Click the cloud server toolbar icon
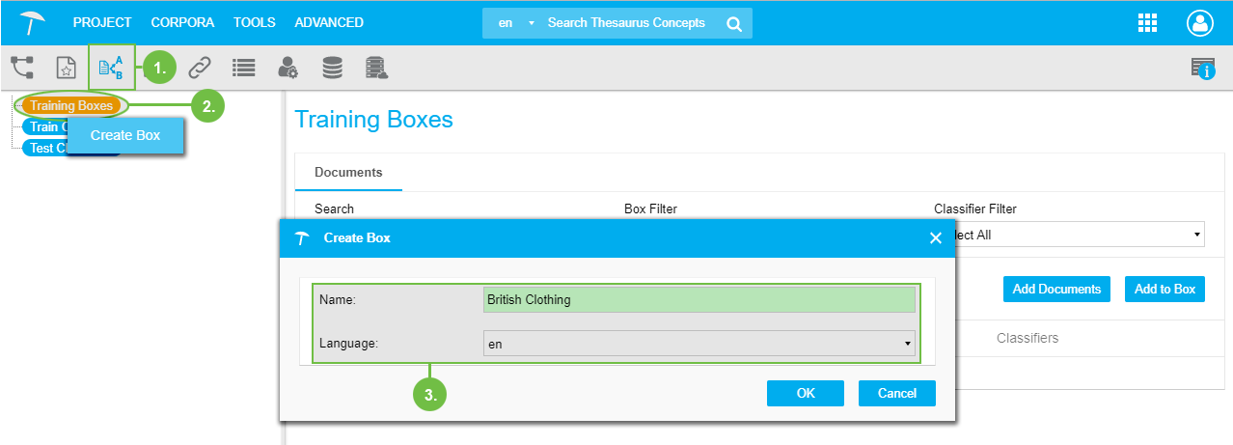 point(376,68)
